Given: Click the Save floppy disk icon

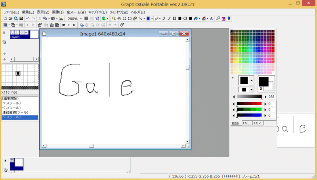Looking at the screenshot, I should pyautogui.click(x=21, y=19).
